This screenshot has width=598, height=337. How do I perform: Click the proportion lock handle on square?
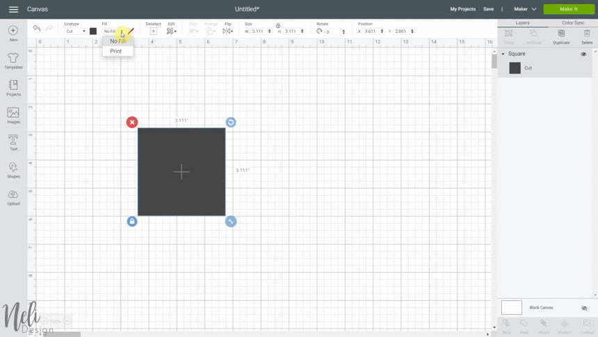point(132,221)
